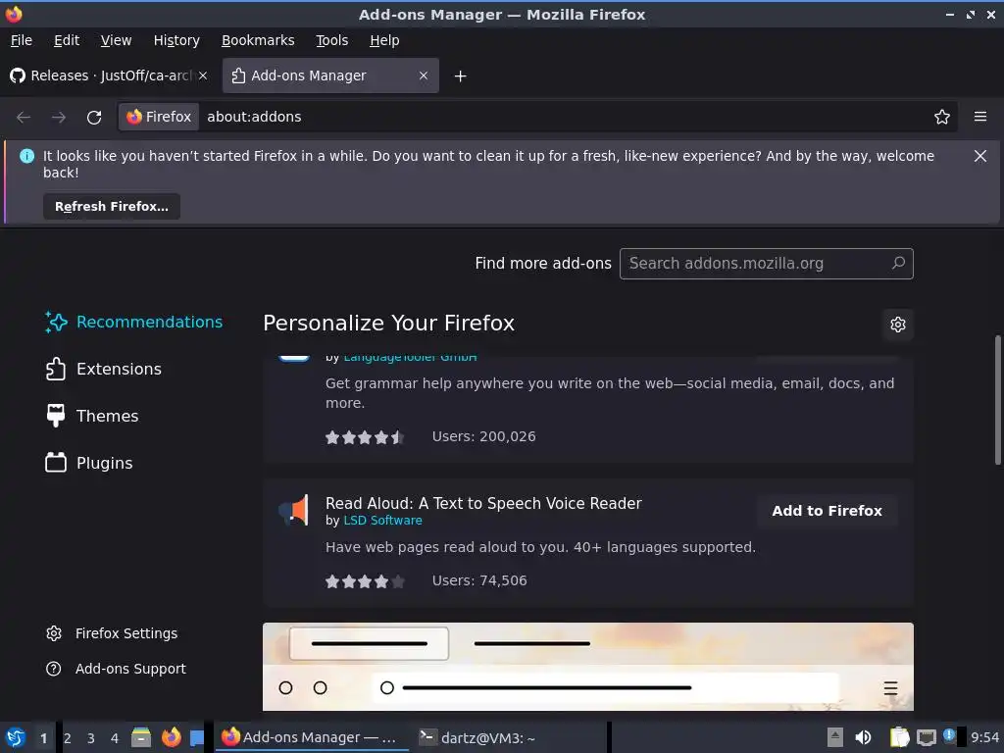The image size is (1004, 753).
Task: Open a new tab with plus icon
Action: pyautogui.click(x=461, y=76)
